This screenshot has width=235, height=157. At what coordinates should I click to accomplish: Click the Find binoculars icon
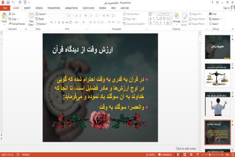(x=210, y=14)
